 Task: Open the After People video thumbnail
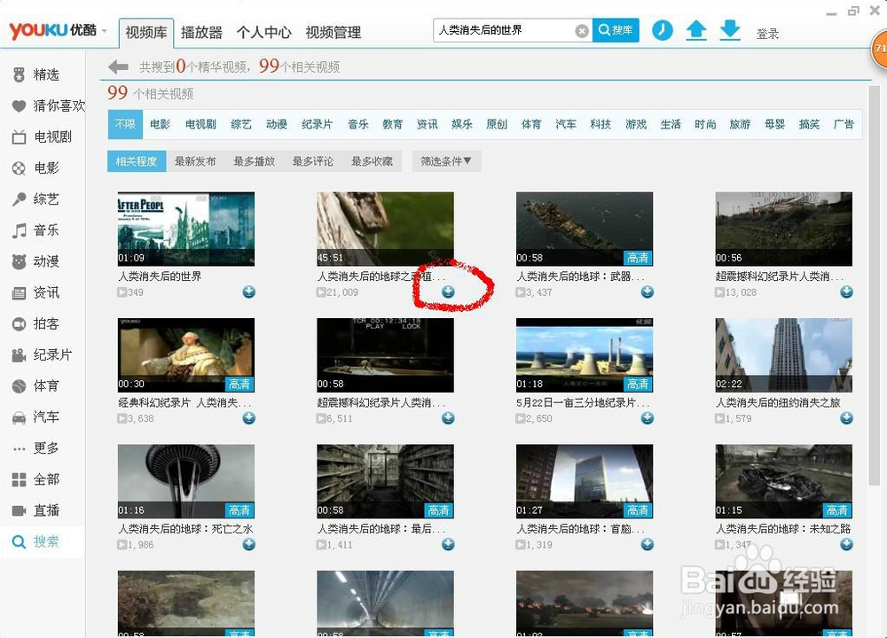click(186, 229)
